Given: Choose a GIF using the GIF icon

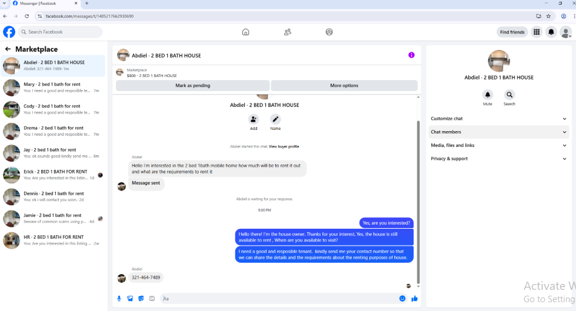Looking at the screenshot, I should pos(152,299).
